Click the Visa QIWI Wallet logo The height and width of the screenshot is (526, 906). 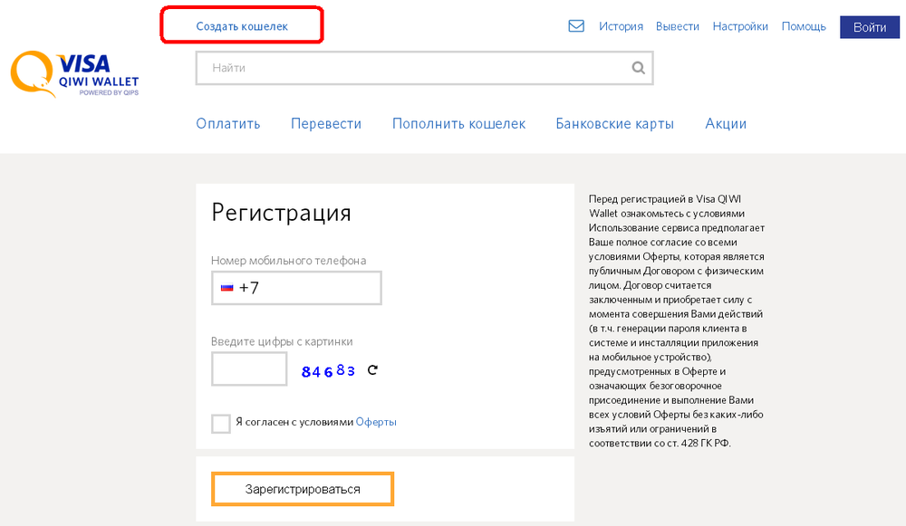[x=74, y=73]
